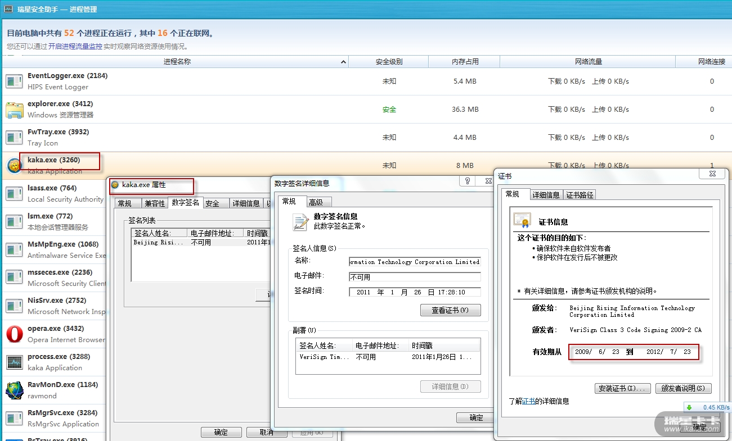Click the MsMpEng.exe process icon

[14, 250]
